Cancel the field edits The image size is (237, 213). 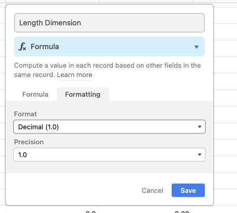coord(152,190)
